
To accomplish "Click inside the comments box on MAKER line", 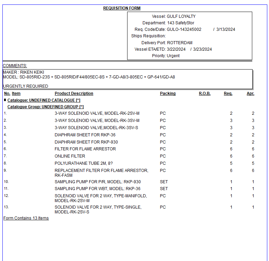I will click(24, 72).
